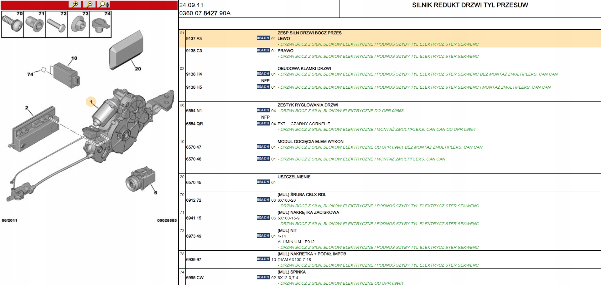Click callout number 74 beside the small clip in the drawing
601x285 pixels.
click(x=30, y=74)
